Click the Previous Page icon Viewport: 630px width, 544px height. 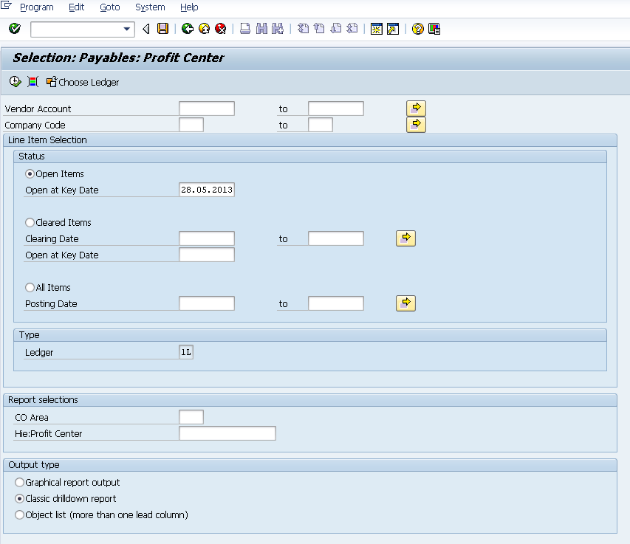click(319, 29)
